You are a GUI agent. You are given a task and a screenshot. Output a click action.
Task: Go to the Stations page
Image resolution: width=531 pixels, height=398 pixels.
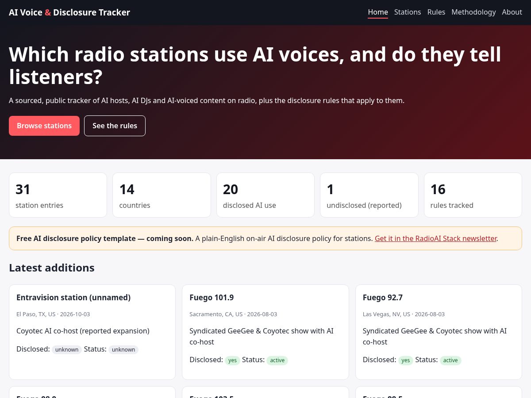408,12
